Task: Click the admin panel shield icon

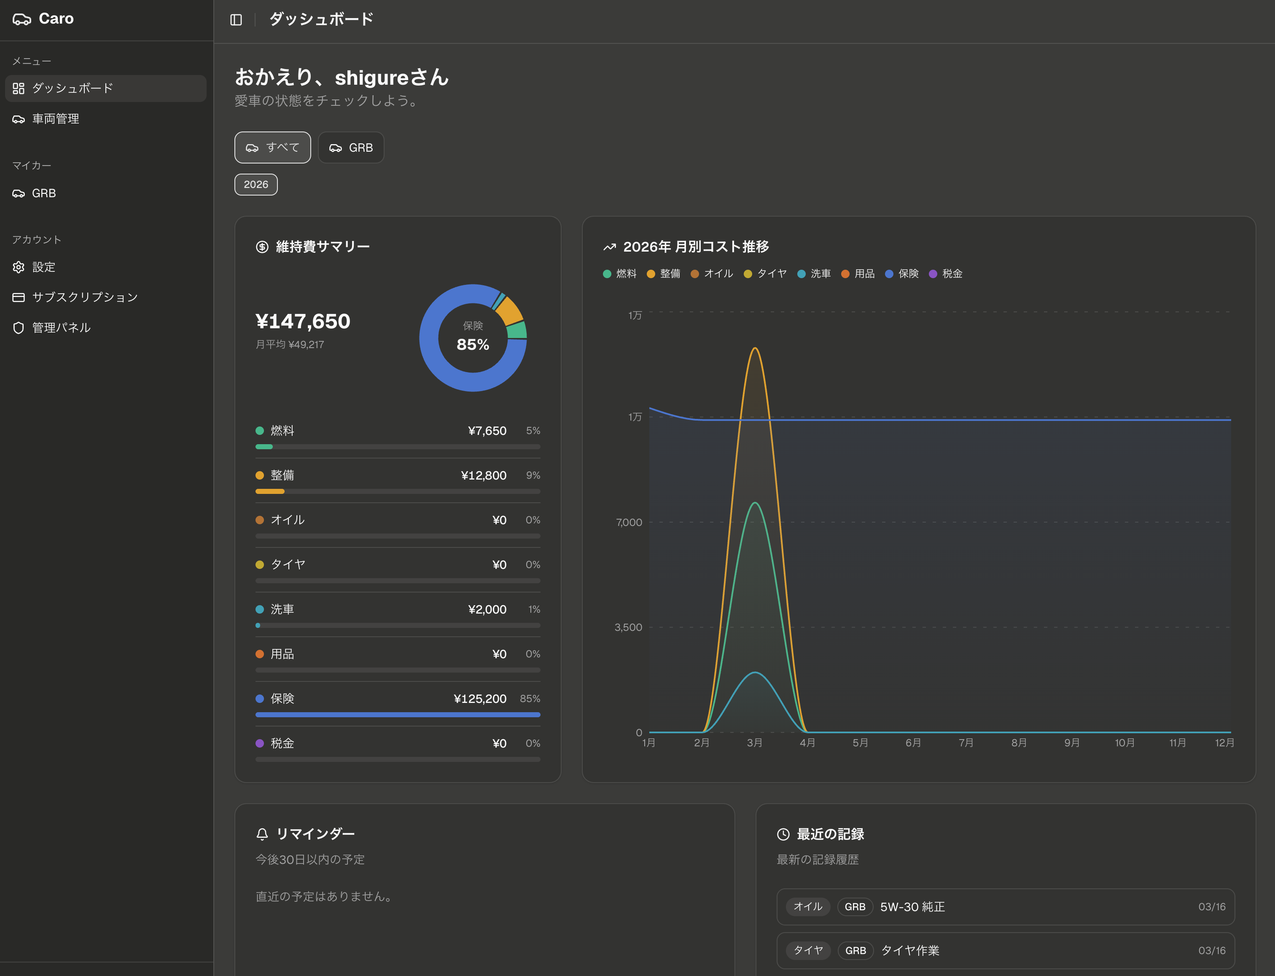Action: (19, 328)
